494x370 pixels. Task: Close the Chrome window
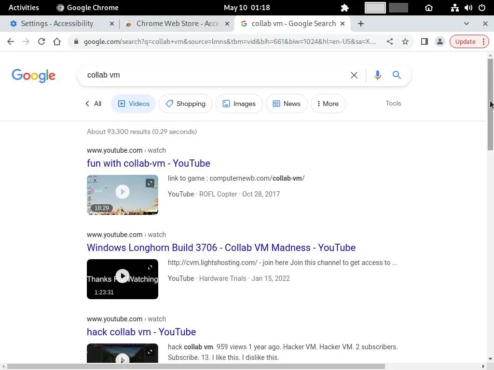pos(485,24)
